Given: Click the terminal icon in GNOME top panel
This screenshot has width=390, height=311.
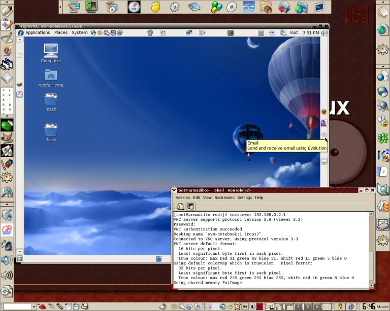Looking at the screenshot, I should pyautogui.click(x=231, y=33).
